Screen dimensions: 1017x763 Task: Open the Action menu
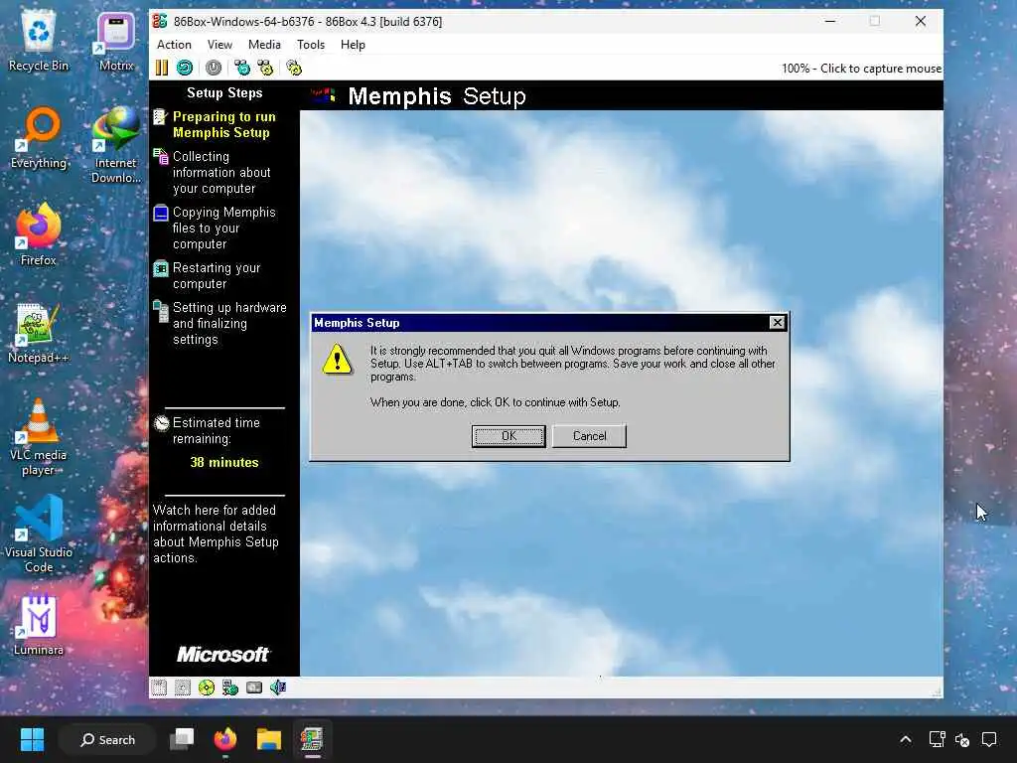coord(174,45)
